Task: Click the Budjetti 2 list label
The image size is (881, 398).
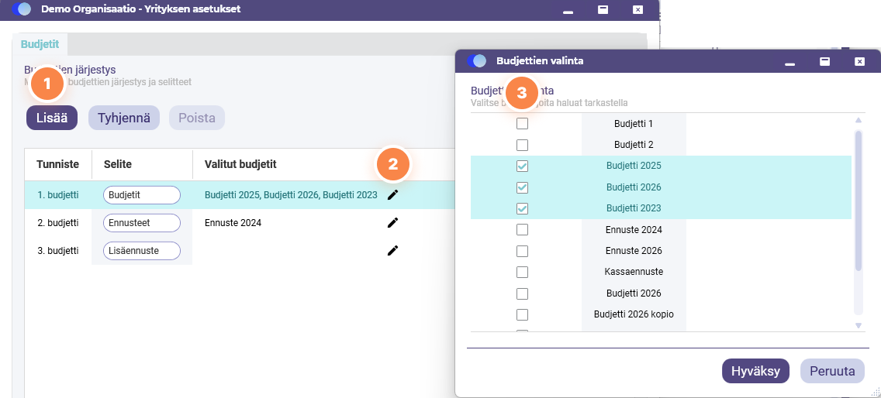Action: tap(634, 145)
